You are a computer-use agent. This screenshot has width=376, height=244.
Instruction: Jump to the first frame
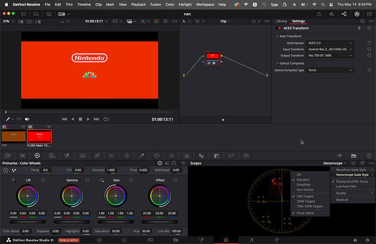pyautogui.click(x=64, y=119)
